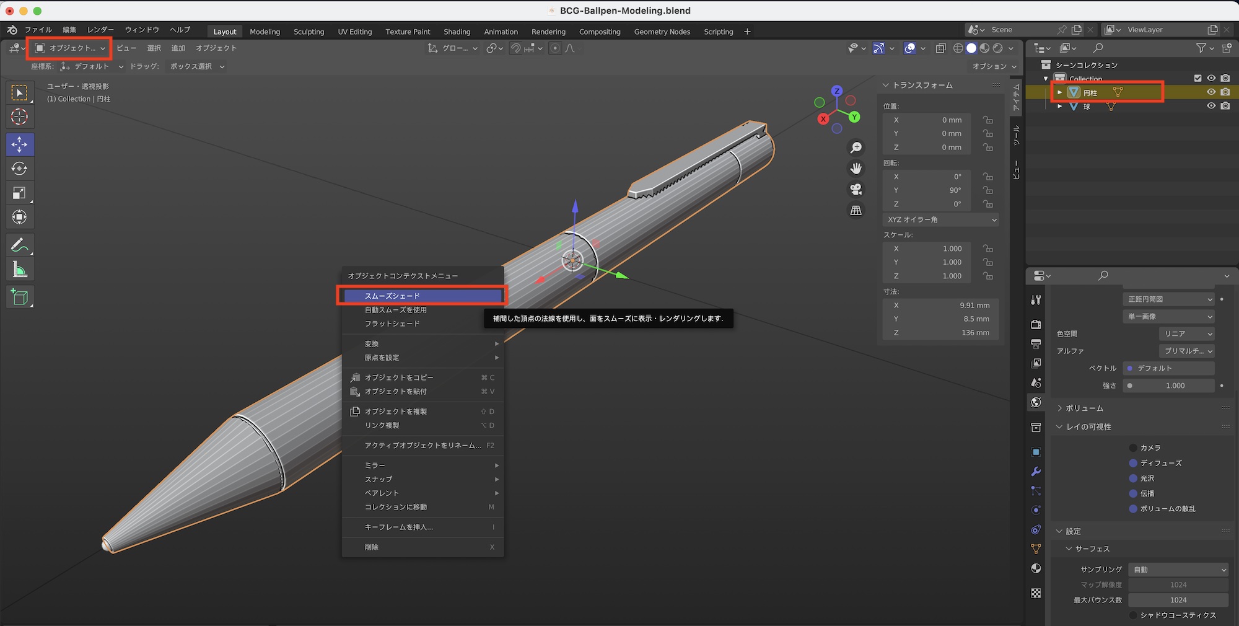Screen dimensions: 1239x626
Task: Expand the 円柱 item in the outliner
Action: 1059,92
